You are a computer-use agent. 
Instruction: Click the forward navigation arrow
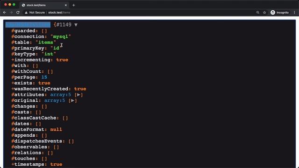tap(11, 13)
